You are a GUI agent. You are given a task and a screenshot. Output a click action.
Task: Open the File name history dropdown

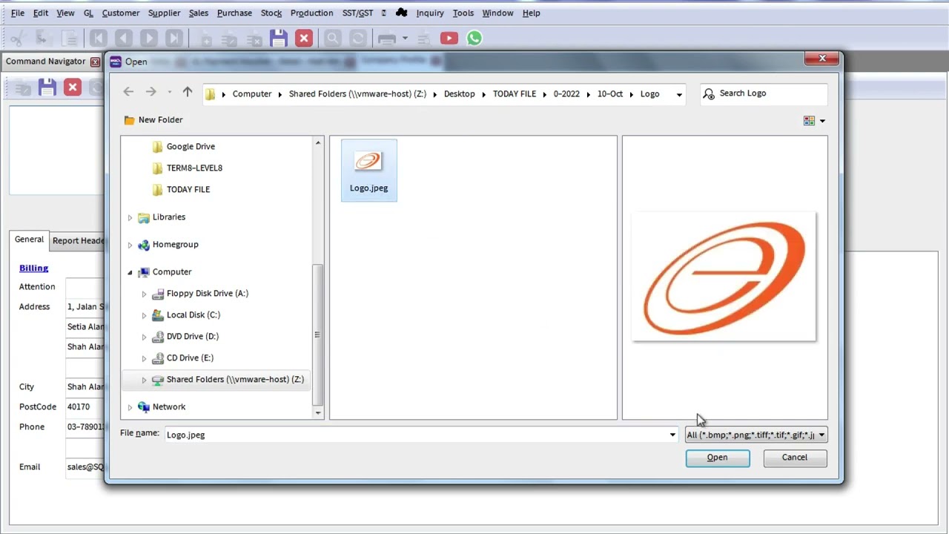click(x=672, y=435)
